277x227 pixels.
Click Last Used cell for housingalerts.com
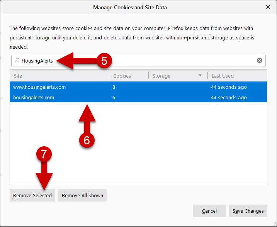[229, 97]
